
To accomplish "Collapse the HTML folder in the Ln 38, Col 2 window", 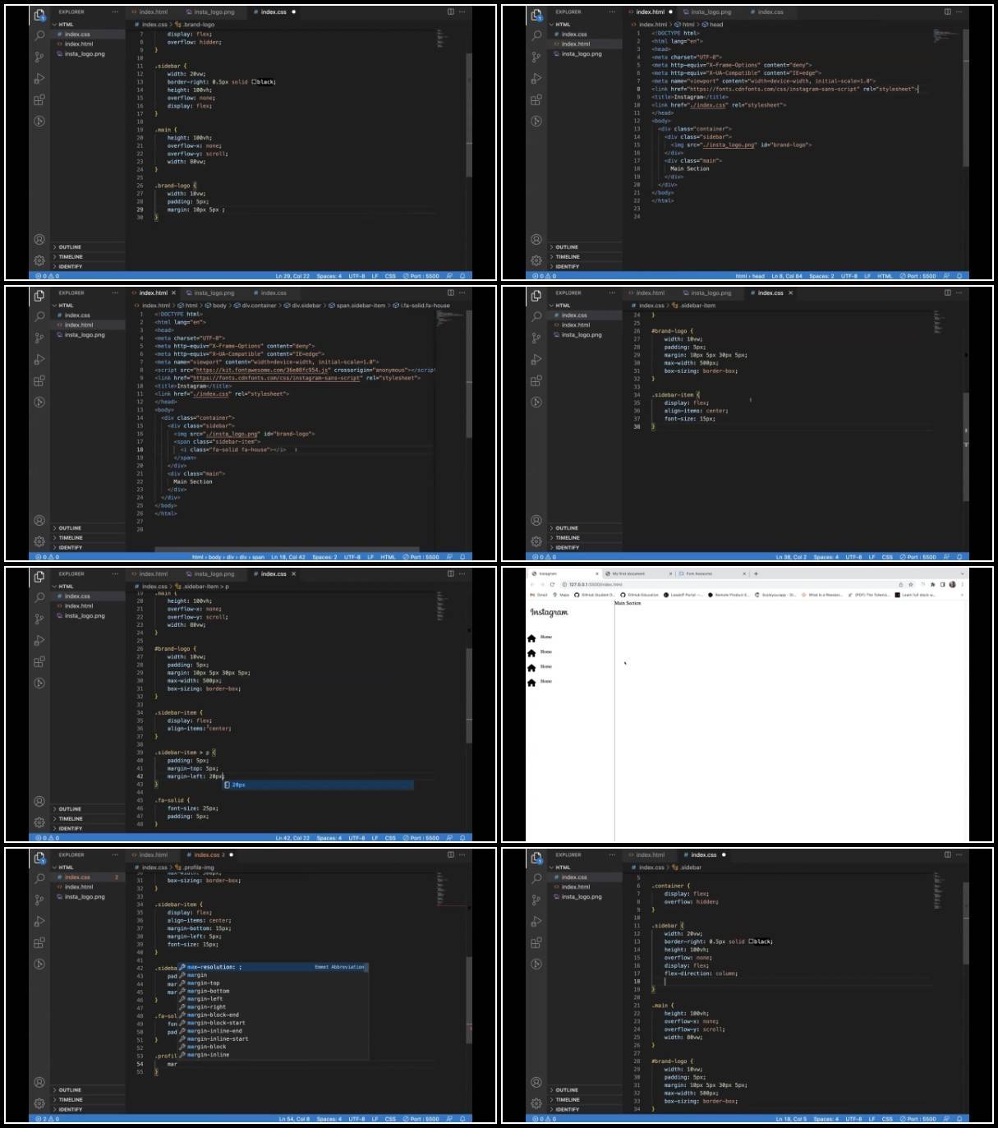I will (586, 306).
